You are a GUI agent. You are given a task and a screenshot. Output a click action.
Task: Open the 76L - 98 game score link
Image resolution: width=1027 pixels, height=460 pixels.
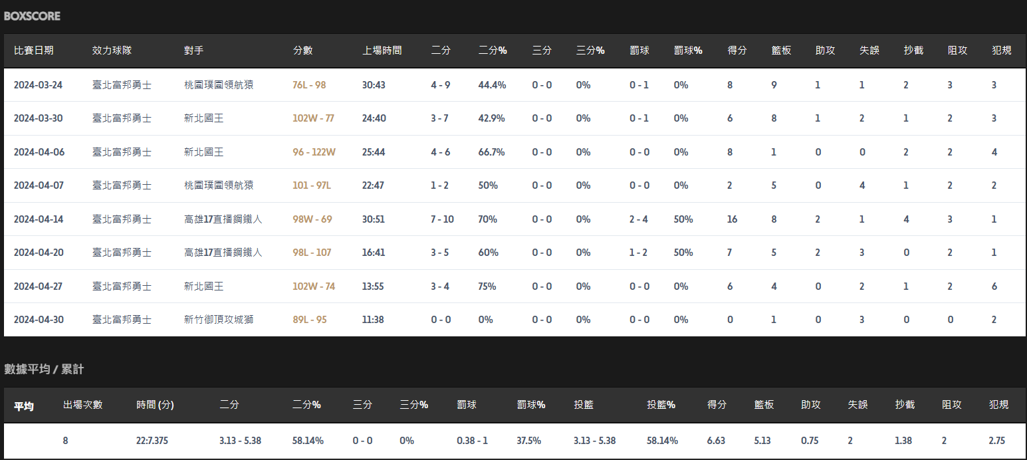(309, 85)
